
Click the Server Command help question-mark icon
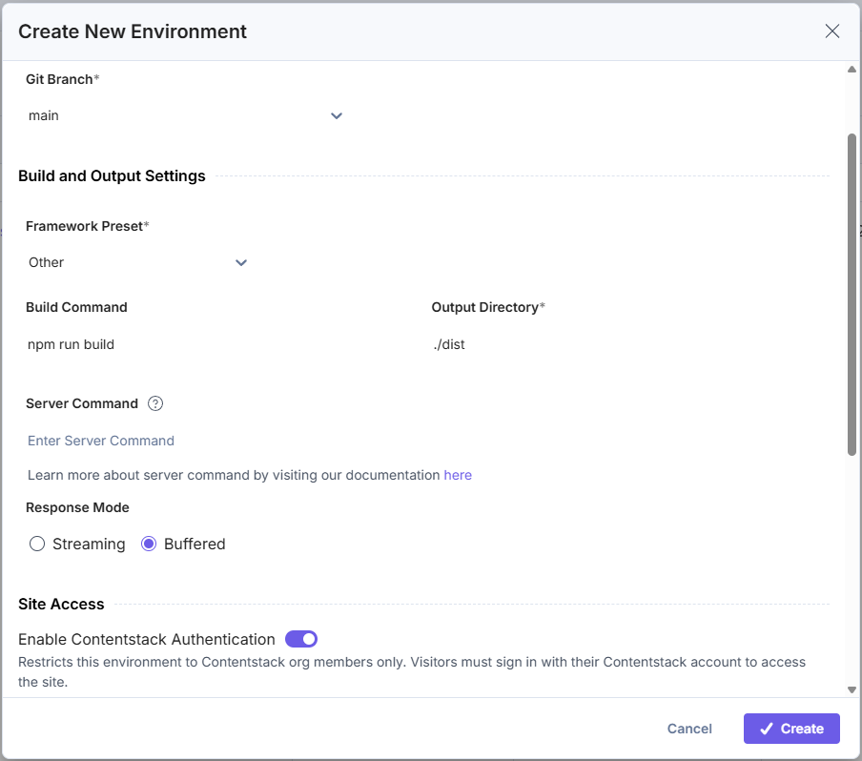[x=155, y=403]
